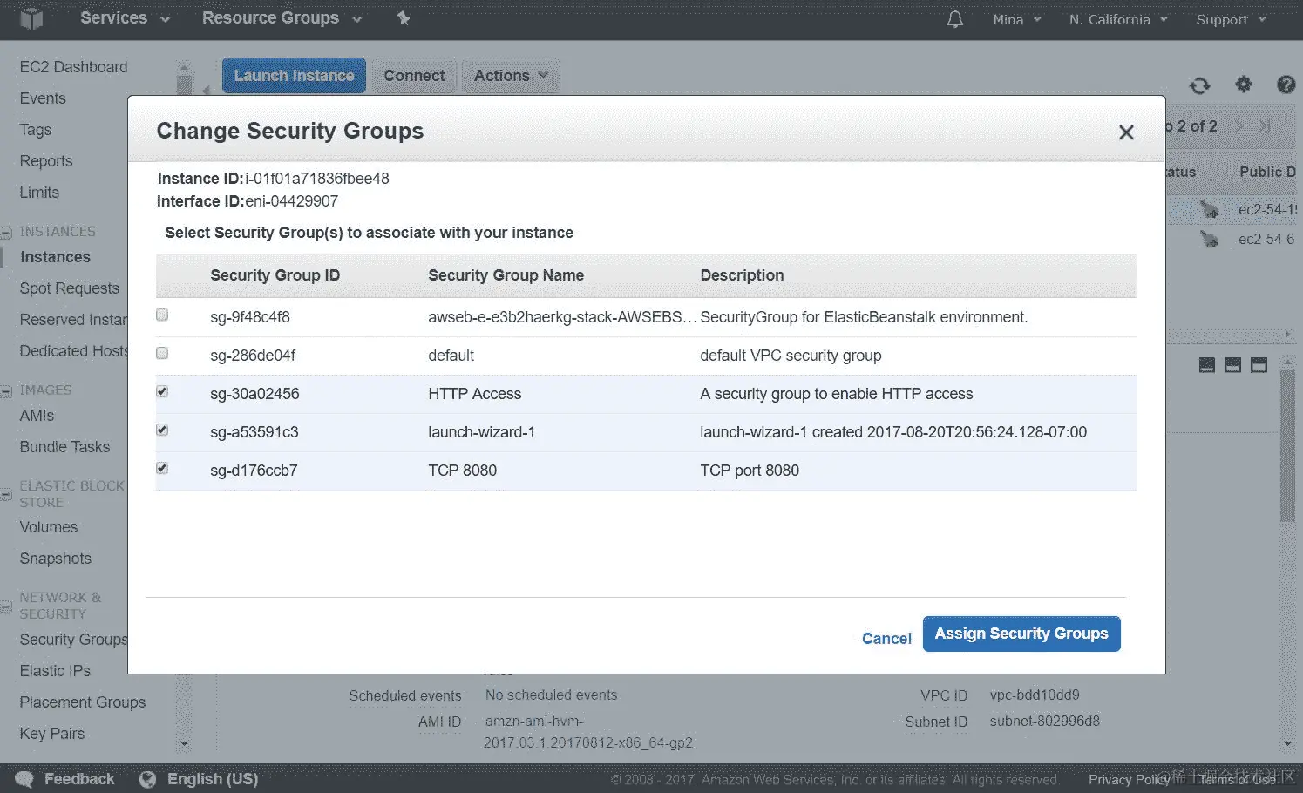The width and height of the screenshot is (1303, 793).
Task: Refresh the instances list
Action: [x=1200, y=85]
